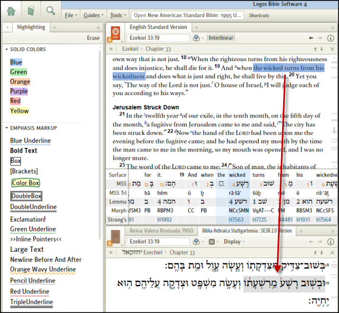Open the Guides menu
The width and height of the screenshot is (339, 313).
point(93,15)
